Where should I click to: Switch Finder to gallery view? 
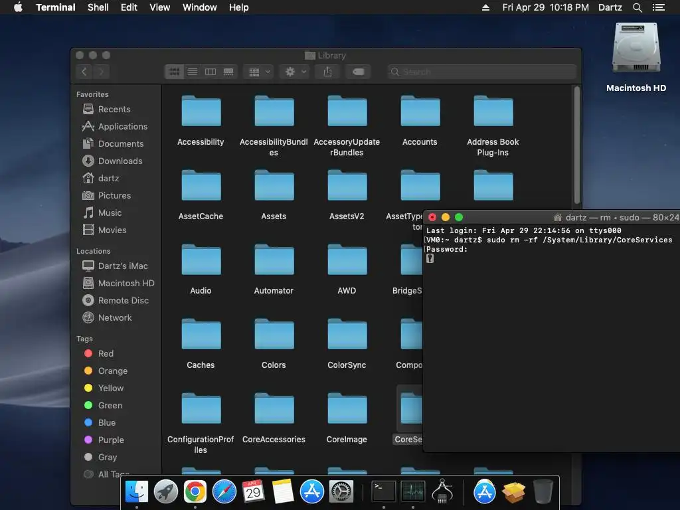[x=228, y=72]
